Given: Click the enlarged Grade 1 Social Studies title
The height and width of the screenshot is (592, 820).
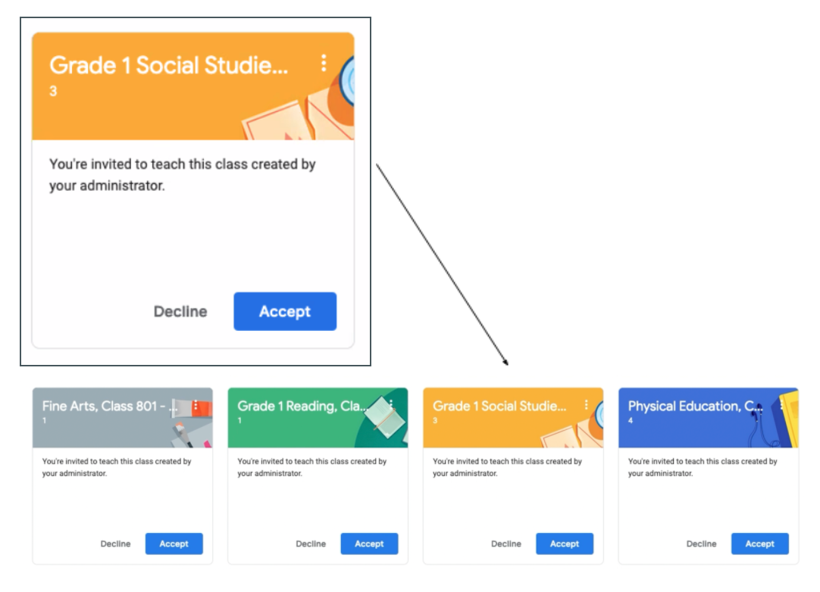Looking at the screenshot, I should click(x=168, y=65).
